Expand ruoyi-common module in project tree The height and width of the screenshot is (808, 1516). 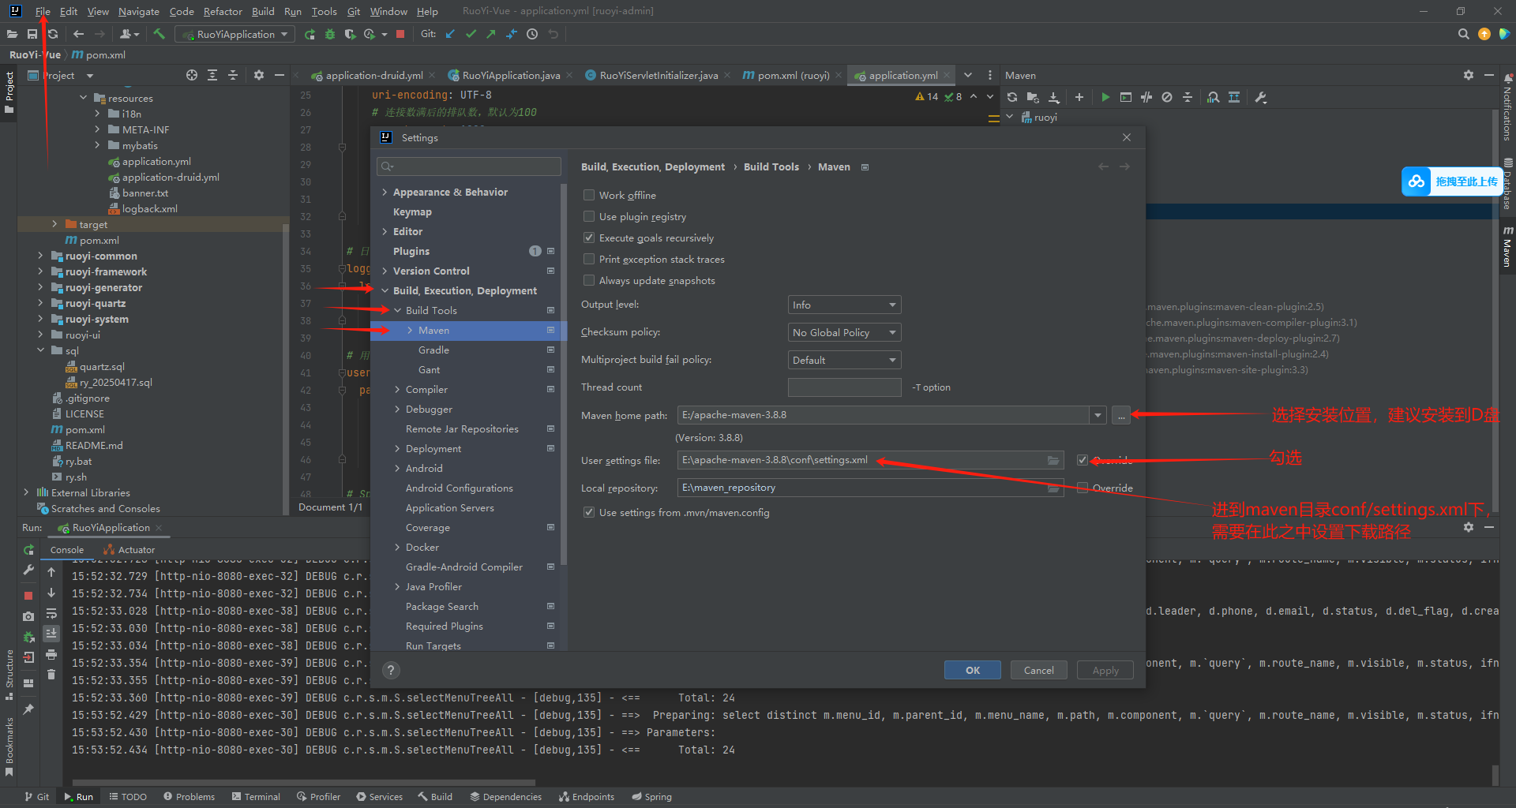coord(40,256)
